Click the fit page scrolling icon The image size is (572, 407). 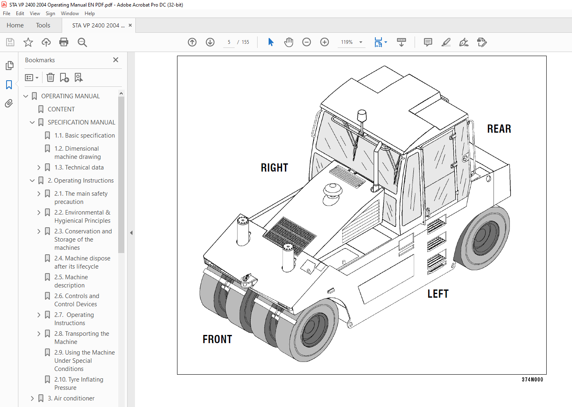tap(378, 42)
